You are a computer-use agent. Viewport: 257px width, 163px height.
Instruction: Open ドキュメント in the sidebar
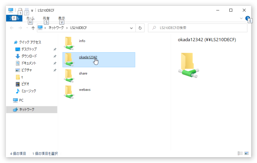[29, 63]
